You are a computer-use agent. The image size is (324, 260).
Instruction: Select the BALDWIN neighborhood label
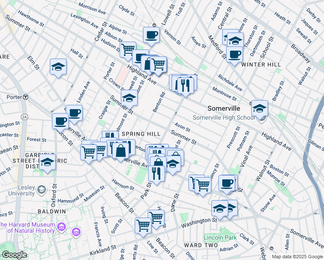click(52, 211)
